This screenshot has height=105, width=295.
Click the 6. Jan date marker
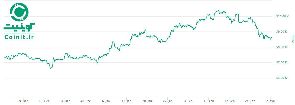coord(106,101)
